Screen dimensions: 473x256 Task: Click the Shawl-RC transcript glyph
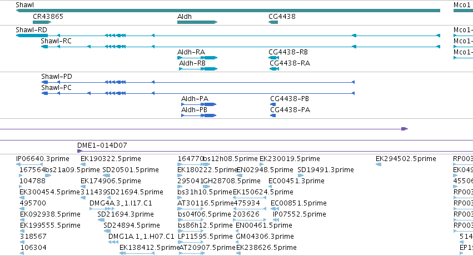click(241, 47)
